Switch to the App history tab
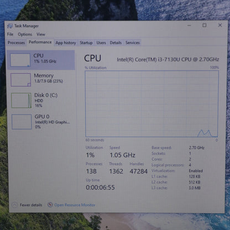Viewport: 230px width, 230px height. (x=66, y=43)
